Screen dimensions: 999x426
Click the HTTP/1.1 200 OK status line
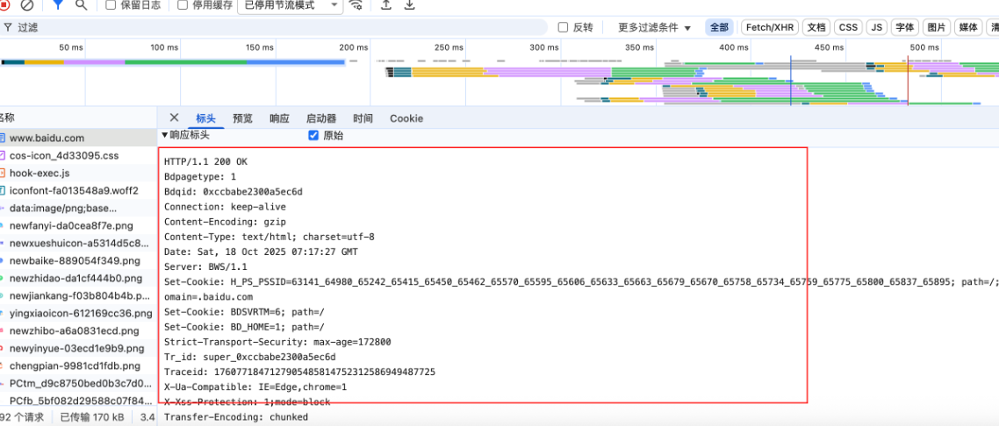tap(205, 161)
